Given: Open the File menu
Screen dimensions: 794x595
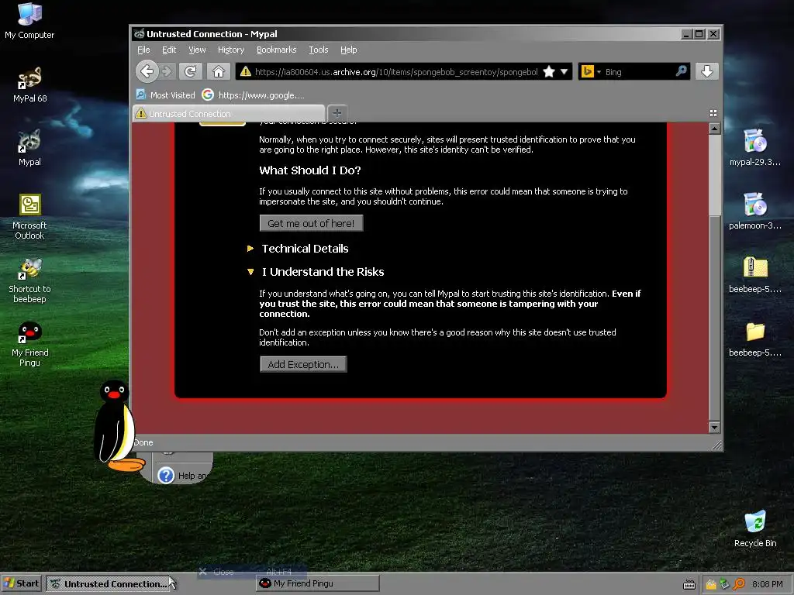Looking at the screenshot, I should (x=143, y=50).
